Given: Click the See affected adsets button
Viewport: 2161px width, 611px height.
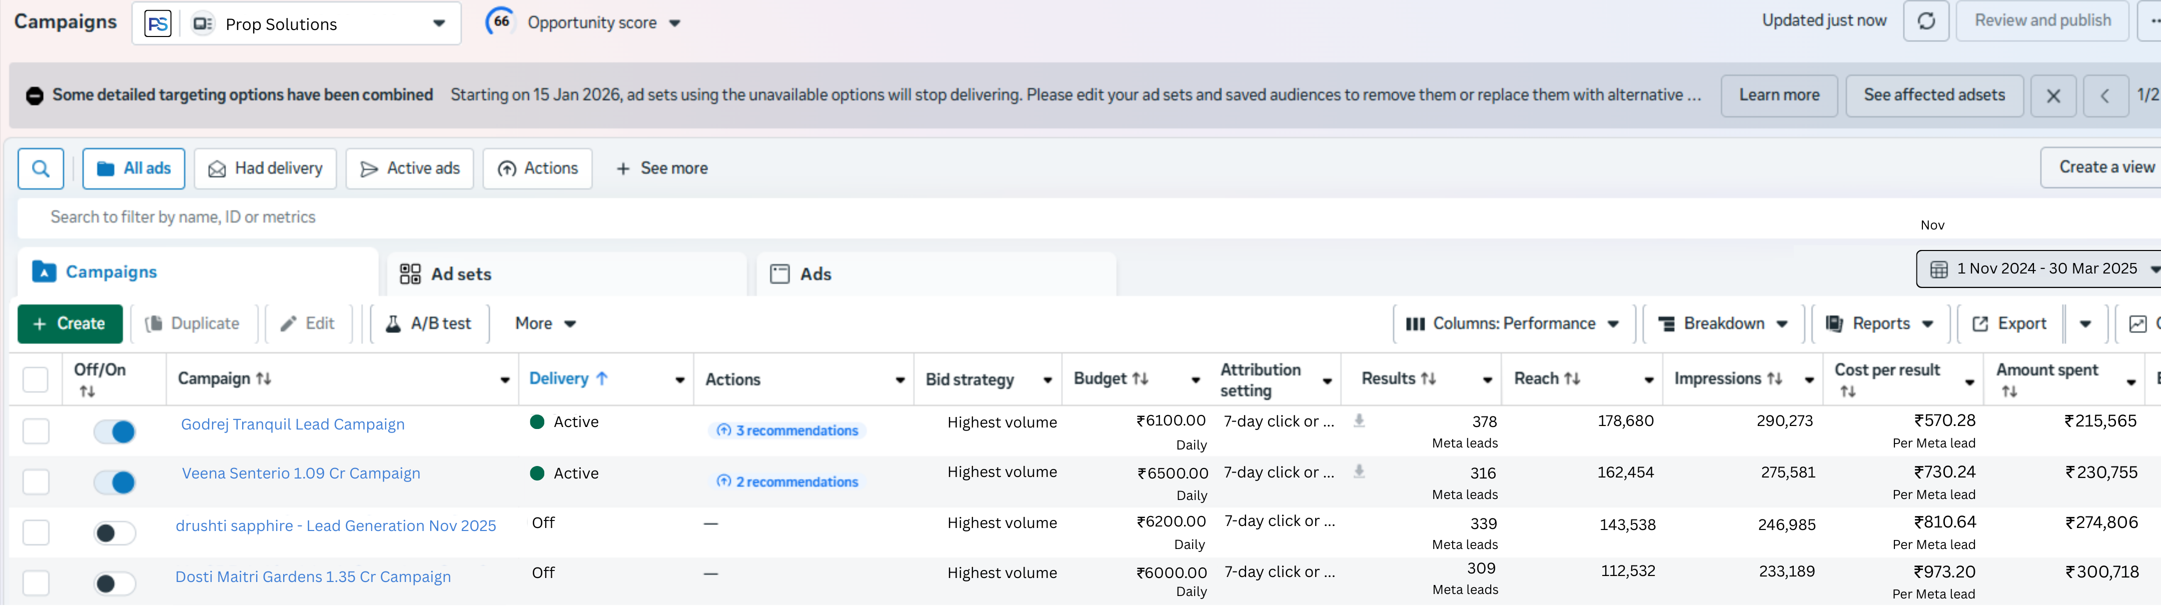Looking at the screenshot, I should [1934, 95].
